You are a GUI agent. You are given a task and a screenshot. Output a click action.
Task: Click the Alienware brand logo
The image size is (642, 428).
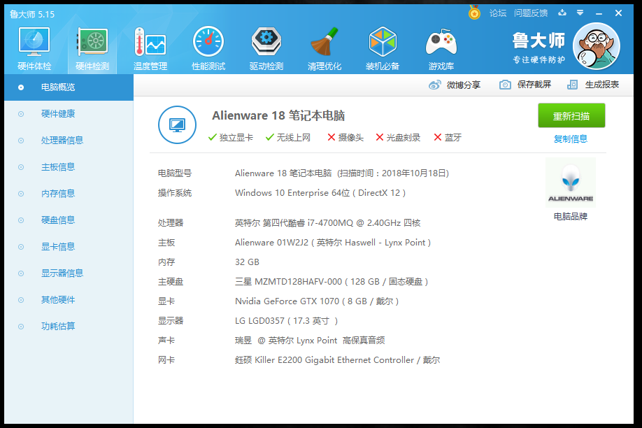click(x=571, y=183)
